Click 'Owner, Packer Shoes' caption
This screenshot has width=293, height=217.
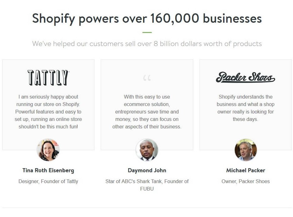[x=246, y=181]
